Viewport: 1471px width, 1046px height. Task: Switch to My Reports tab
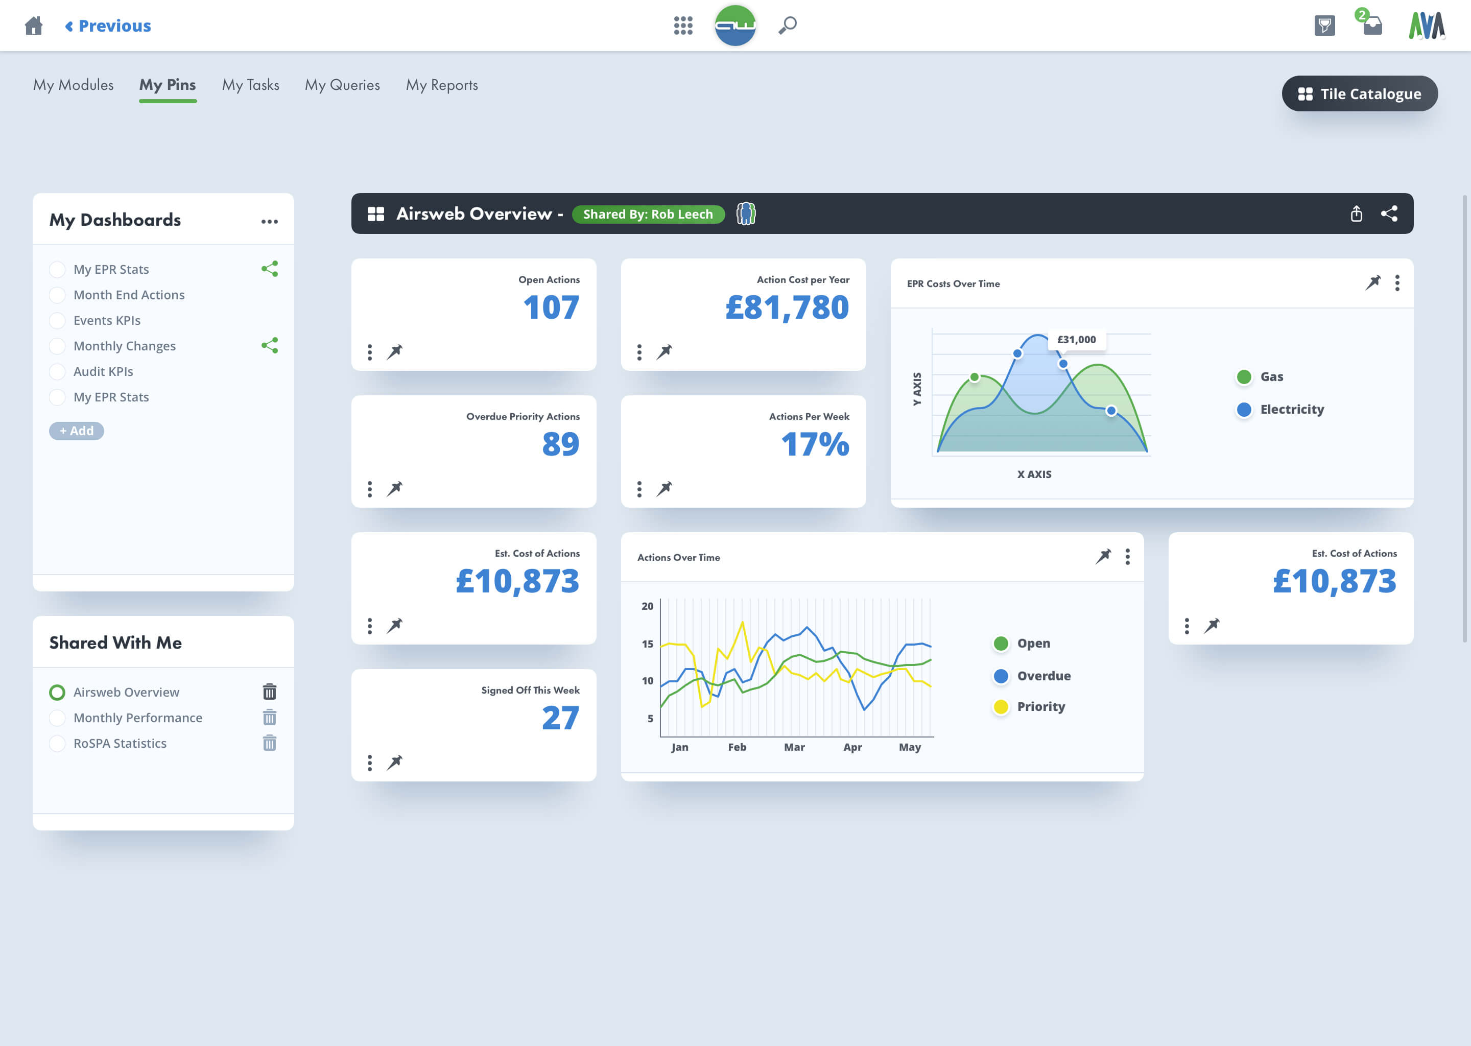point(442,85)
